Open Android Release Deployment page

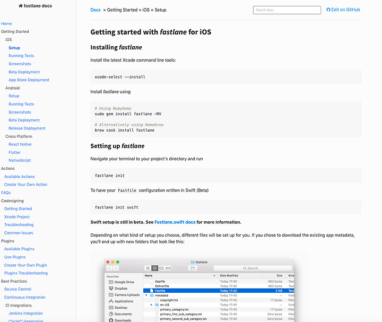[x=27, y=128]
